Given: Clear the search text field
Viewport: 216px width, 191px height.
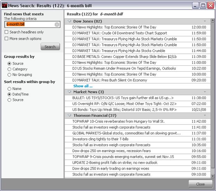Looking at the screenshot, I should (57, 25).
